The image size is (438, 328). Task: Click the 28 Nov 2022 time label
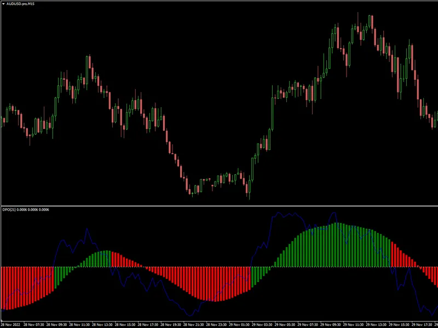(10, 325)
